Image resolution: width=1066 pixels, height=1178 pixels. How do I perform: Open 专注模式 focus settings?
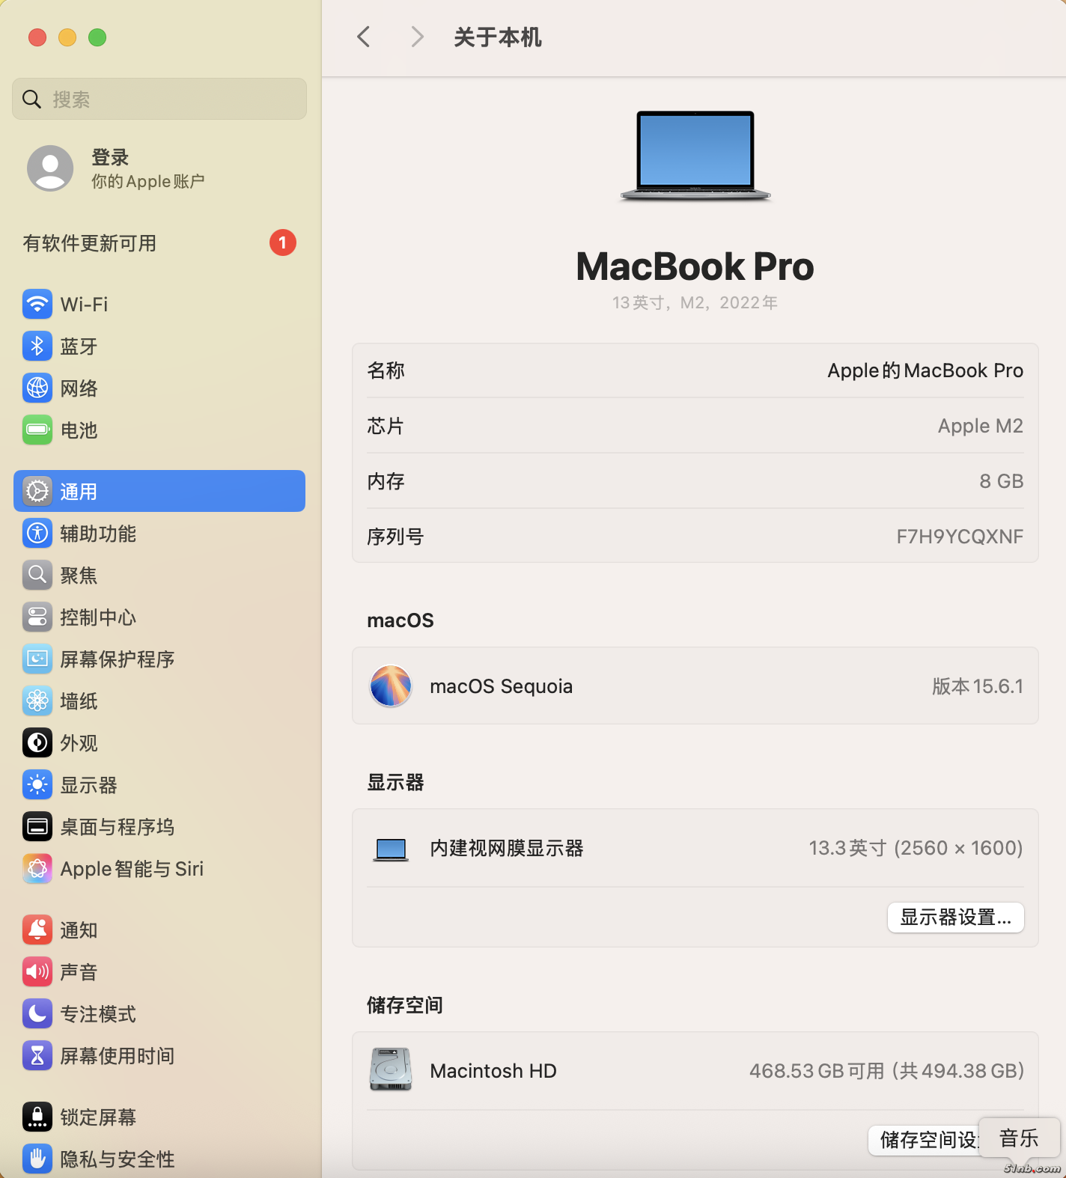159,1013
